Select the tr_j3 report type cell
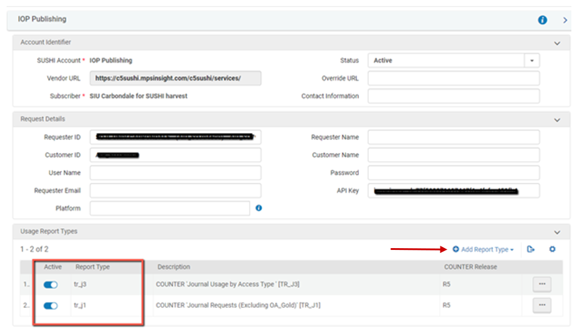The height and width of the screenshot is (336, 578). pos(80,284)
